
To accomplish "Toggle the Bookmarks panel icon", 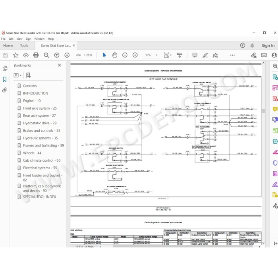I will 5,79.
